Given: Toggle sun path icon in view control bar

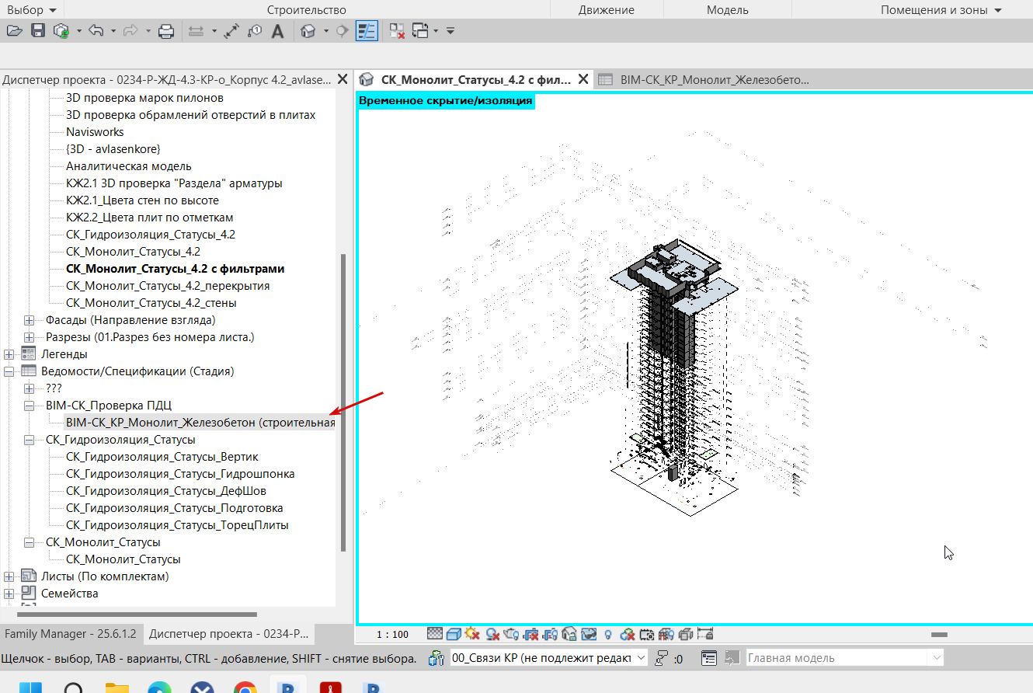Looking at the screenshot, I should click(x=472, y=635).
